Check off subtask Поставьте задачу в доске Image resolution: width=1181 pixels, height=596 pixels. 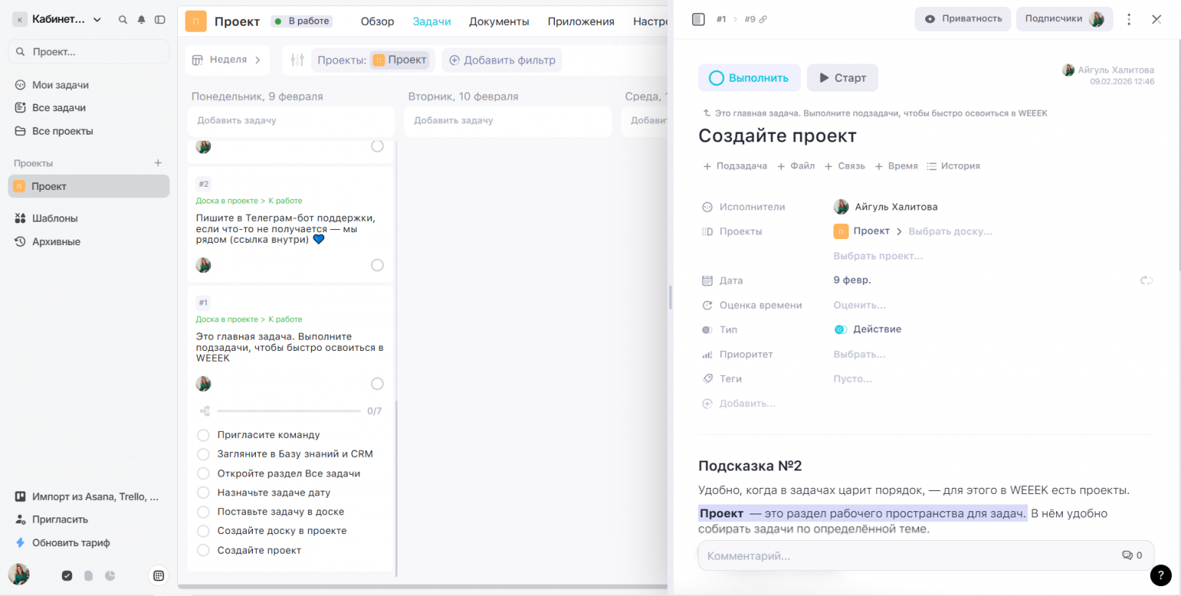coord(203,511)
